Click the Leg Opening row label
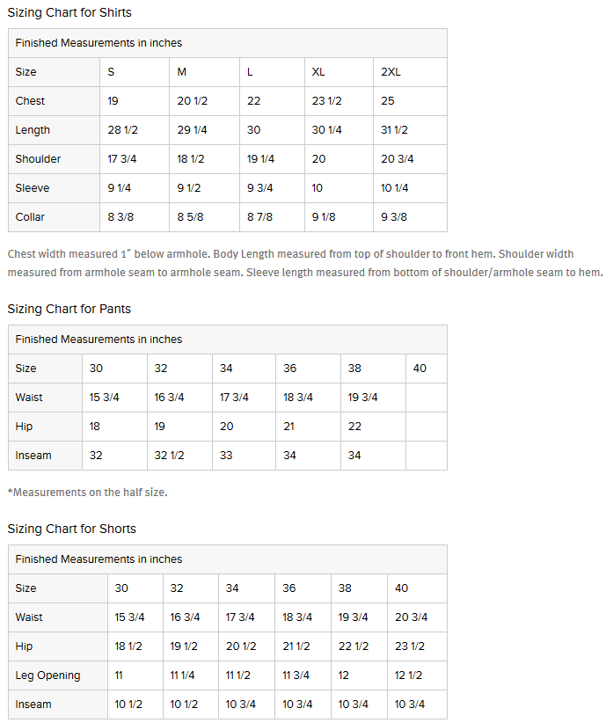The width and height of the screenshot is (606, 723). 47,676
